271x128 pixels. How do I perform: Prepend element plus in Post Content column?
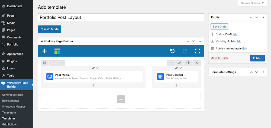(172, 68)
